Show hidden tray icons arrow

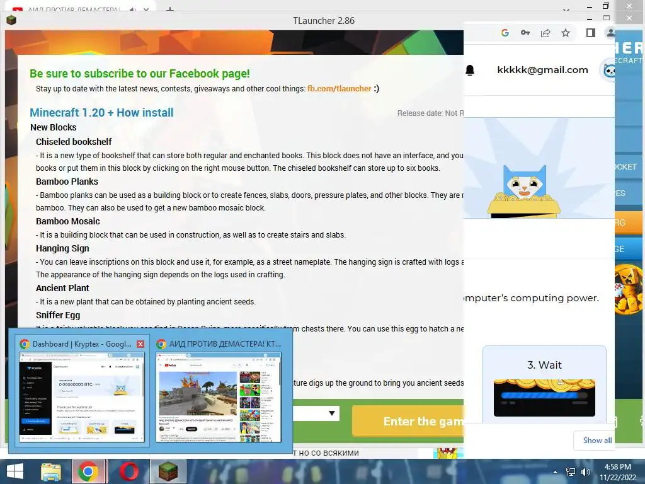[x=556, y=472]
